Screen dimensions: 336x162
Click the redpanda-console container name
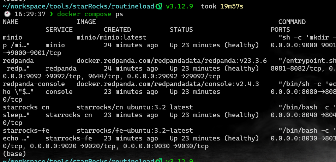pyautogui.click(x=34, y=84)
